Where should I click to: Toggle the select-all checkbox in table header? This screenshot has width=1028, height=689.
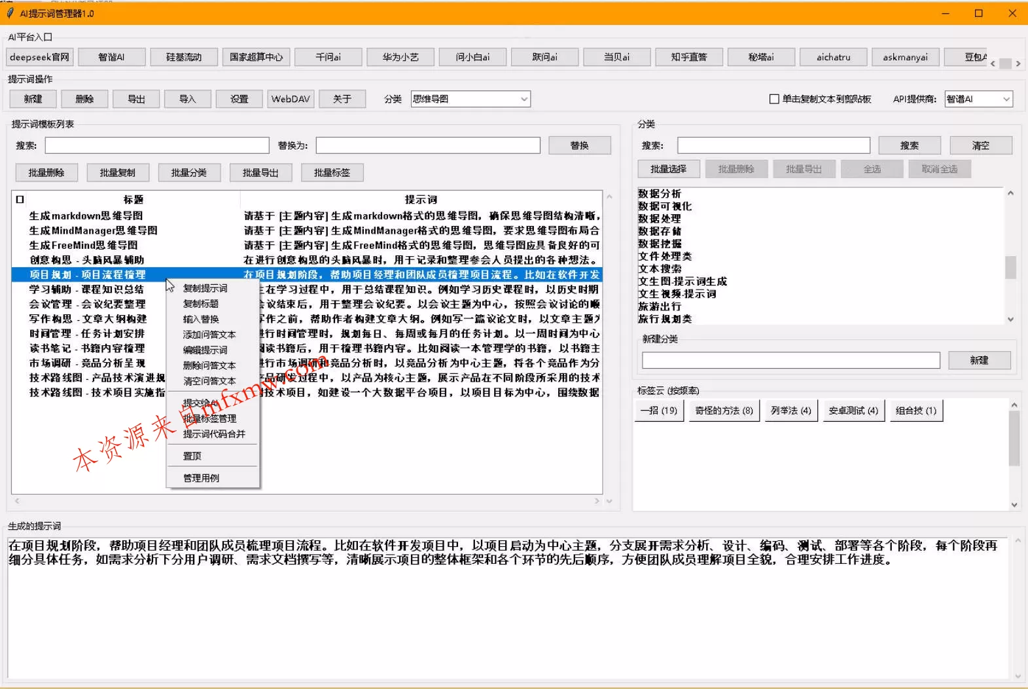click(20, 200)
